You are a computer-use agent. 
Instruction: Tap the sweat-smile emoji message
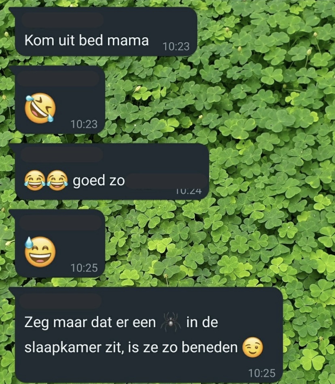coord(60,243)
